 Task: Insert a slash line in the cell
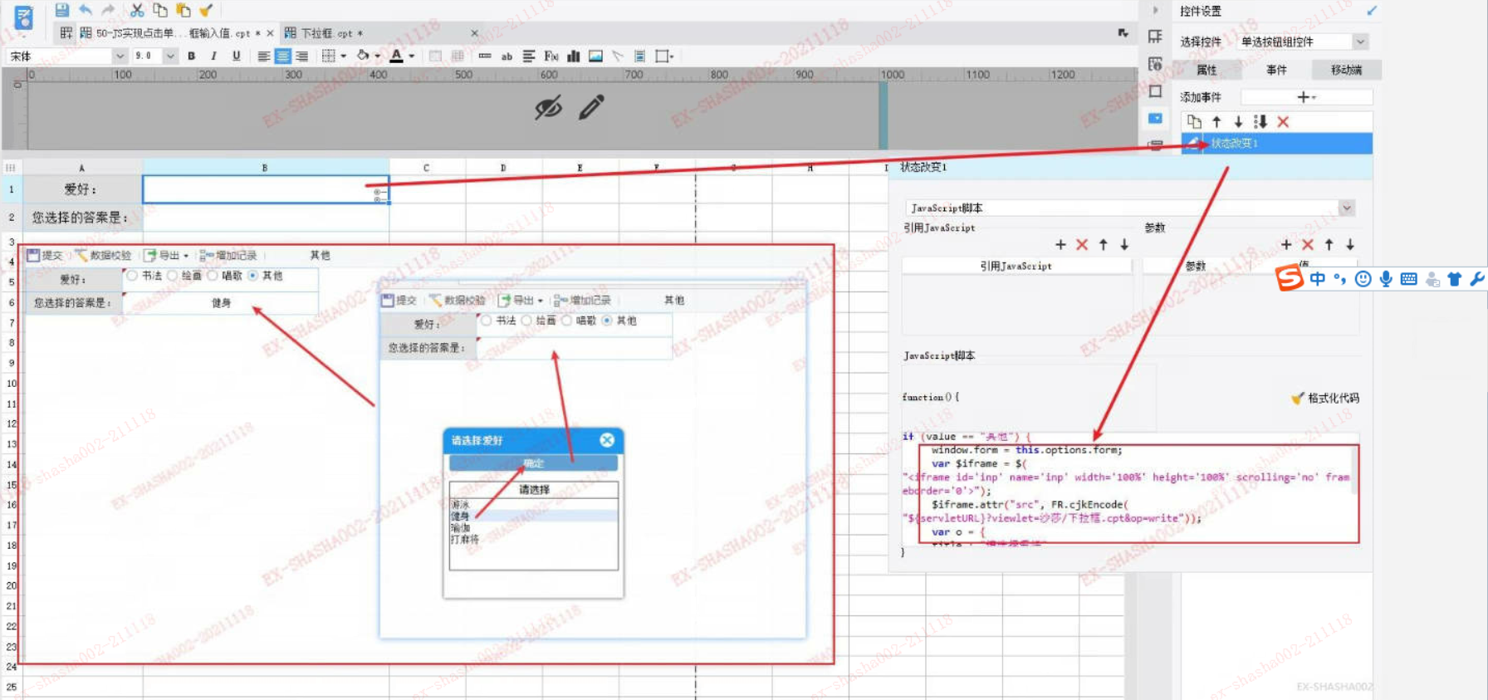[617, 56]
